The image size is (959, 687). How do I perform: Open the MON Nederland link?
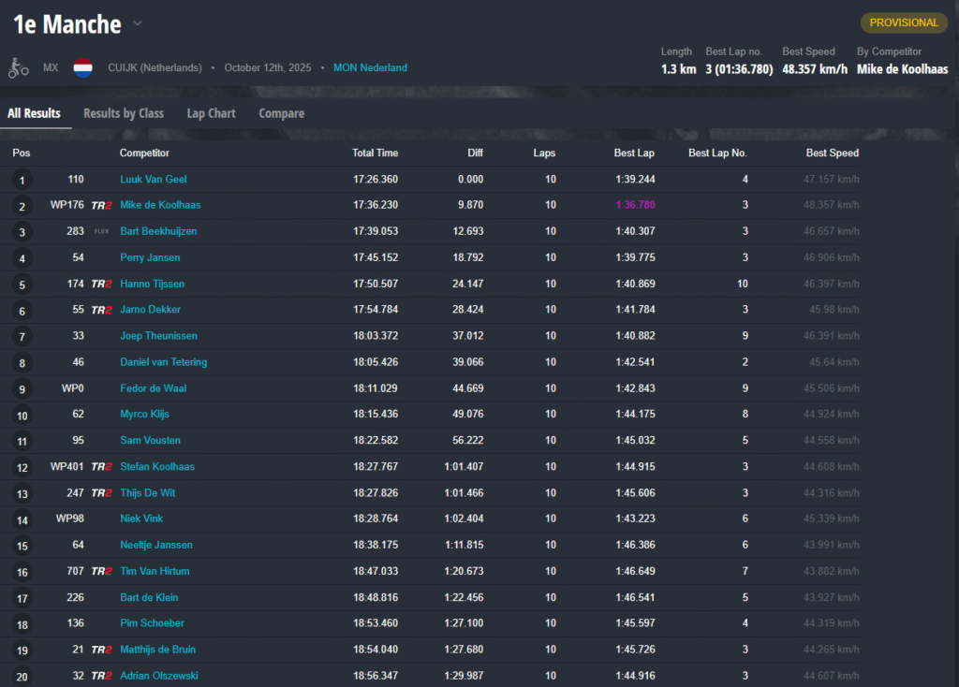(370, 68)
